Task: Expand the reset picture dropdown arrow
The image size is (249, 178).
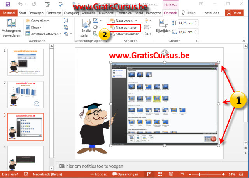Action: click(71, 34)
